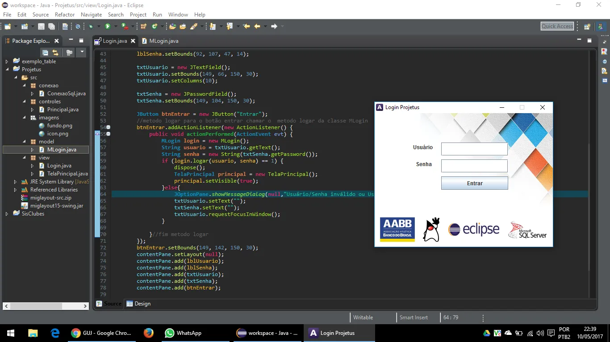Click the New Java Class icon
Screen dimensions: 610x342
point(155,27)
